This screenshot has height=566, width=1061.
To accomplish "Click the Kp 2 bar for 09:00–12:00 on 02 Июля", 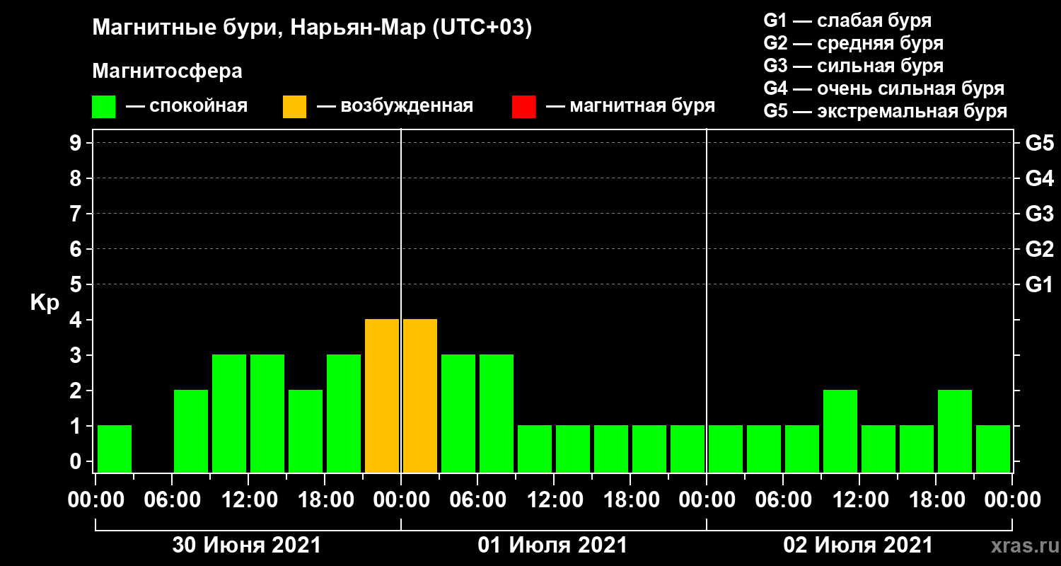I will click(x=840, y=431).
